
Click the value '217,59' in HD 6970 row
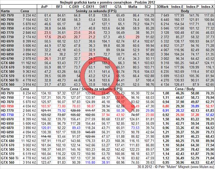[90, 119]
